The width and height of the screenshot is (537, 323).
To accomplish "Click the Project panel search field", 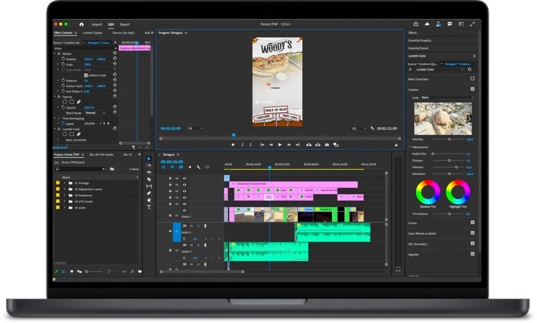I will click(80, 169).
